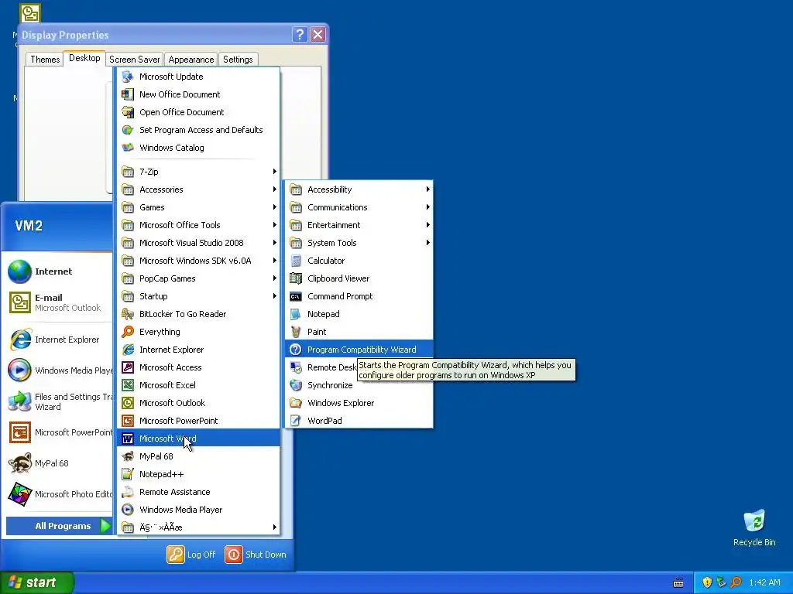This screenshot has height=594, width=793.
Task: Open the Settings tab in Display Properties
Action: point(238,60)
